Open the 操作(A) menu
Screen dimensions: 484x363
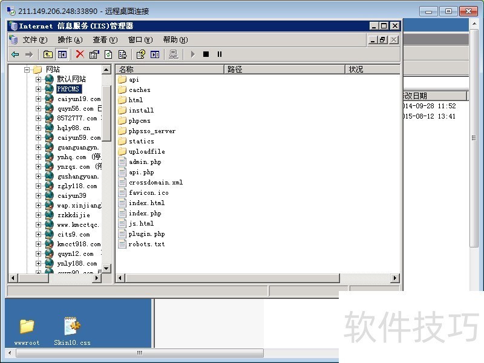click(x=70, y=40)
